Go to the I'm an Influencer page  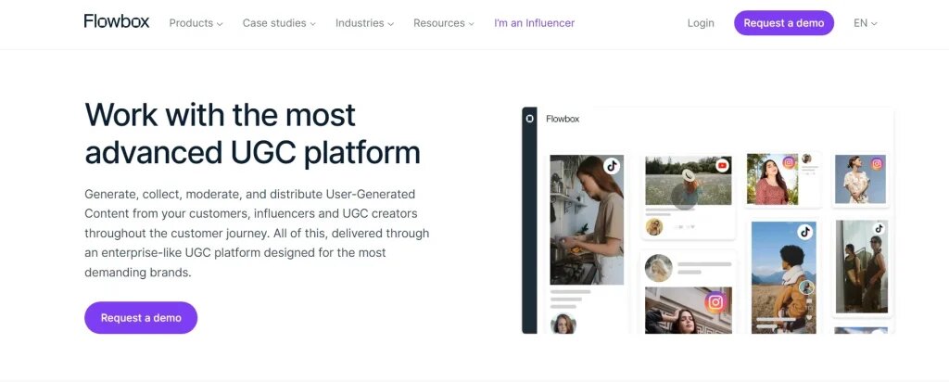coord(535,23)
